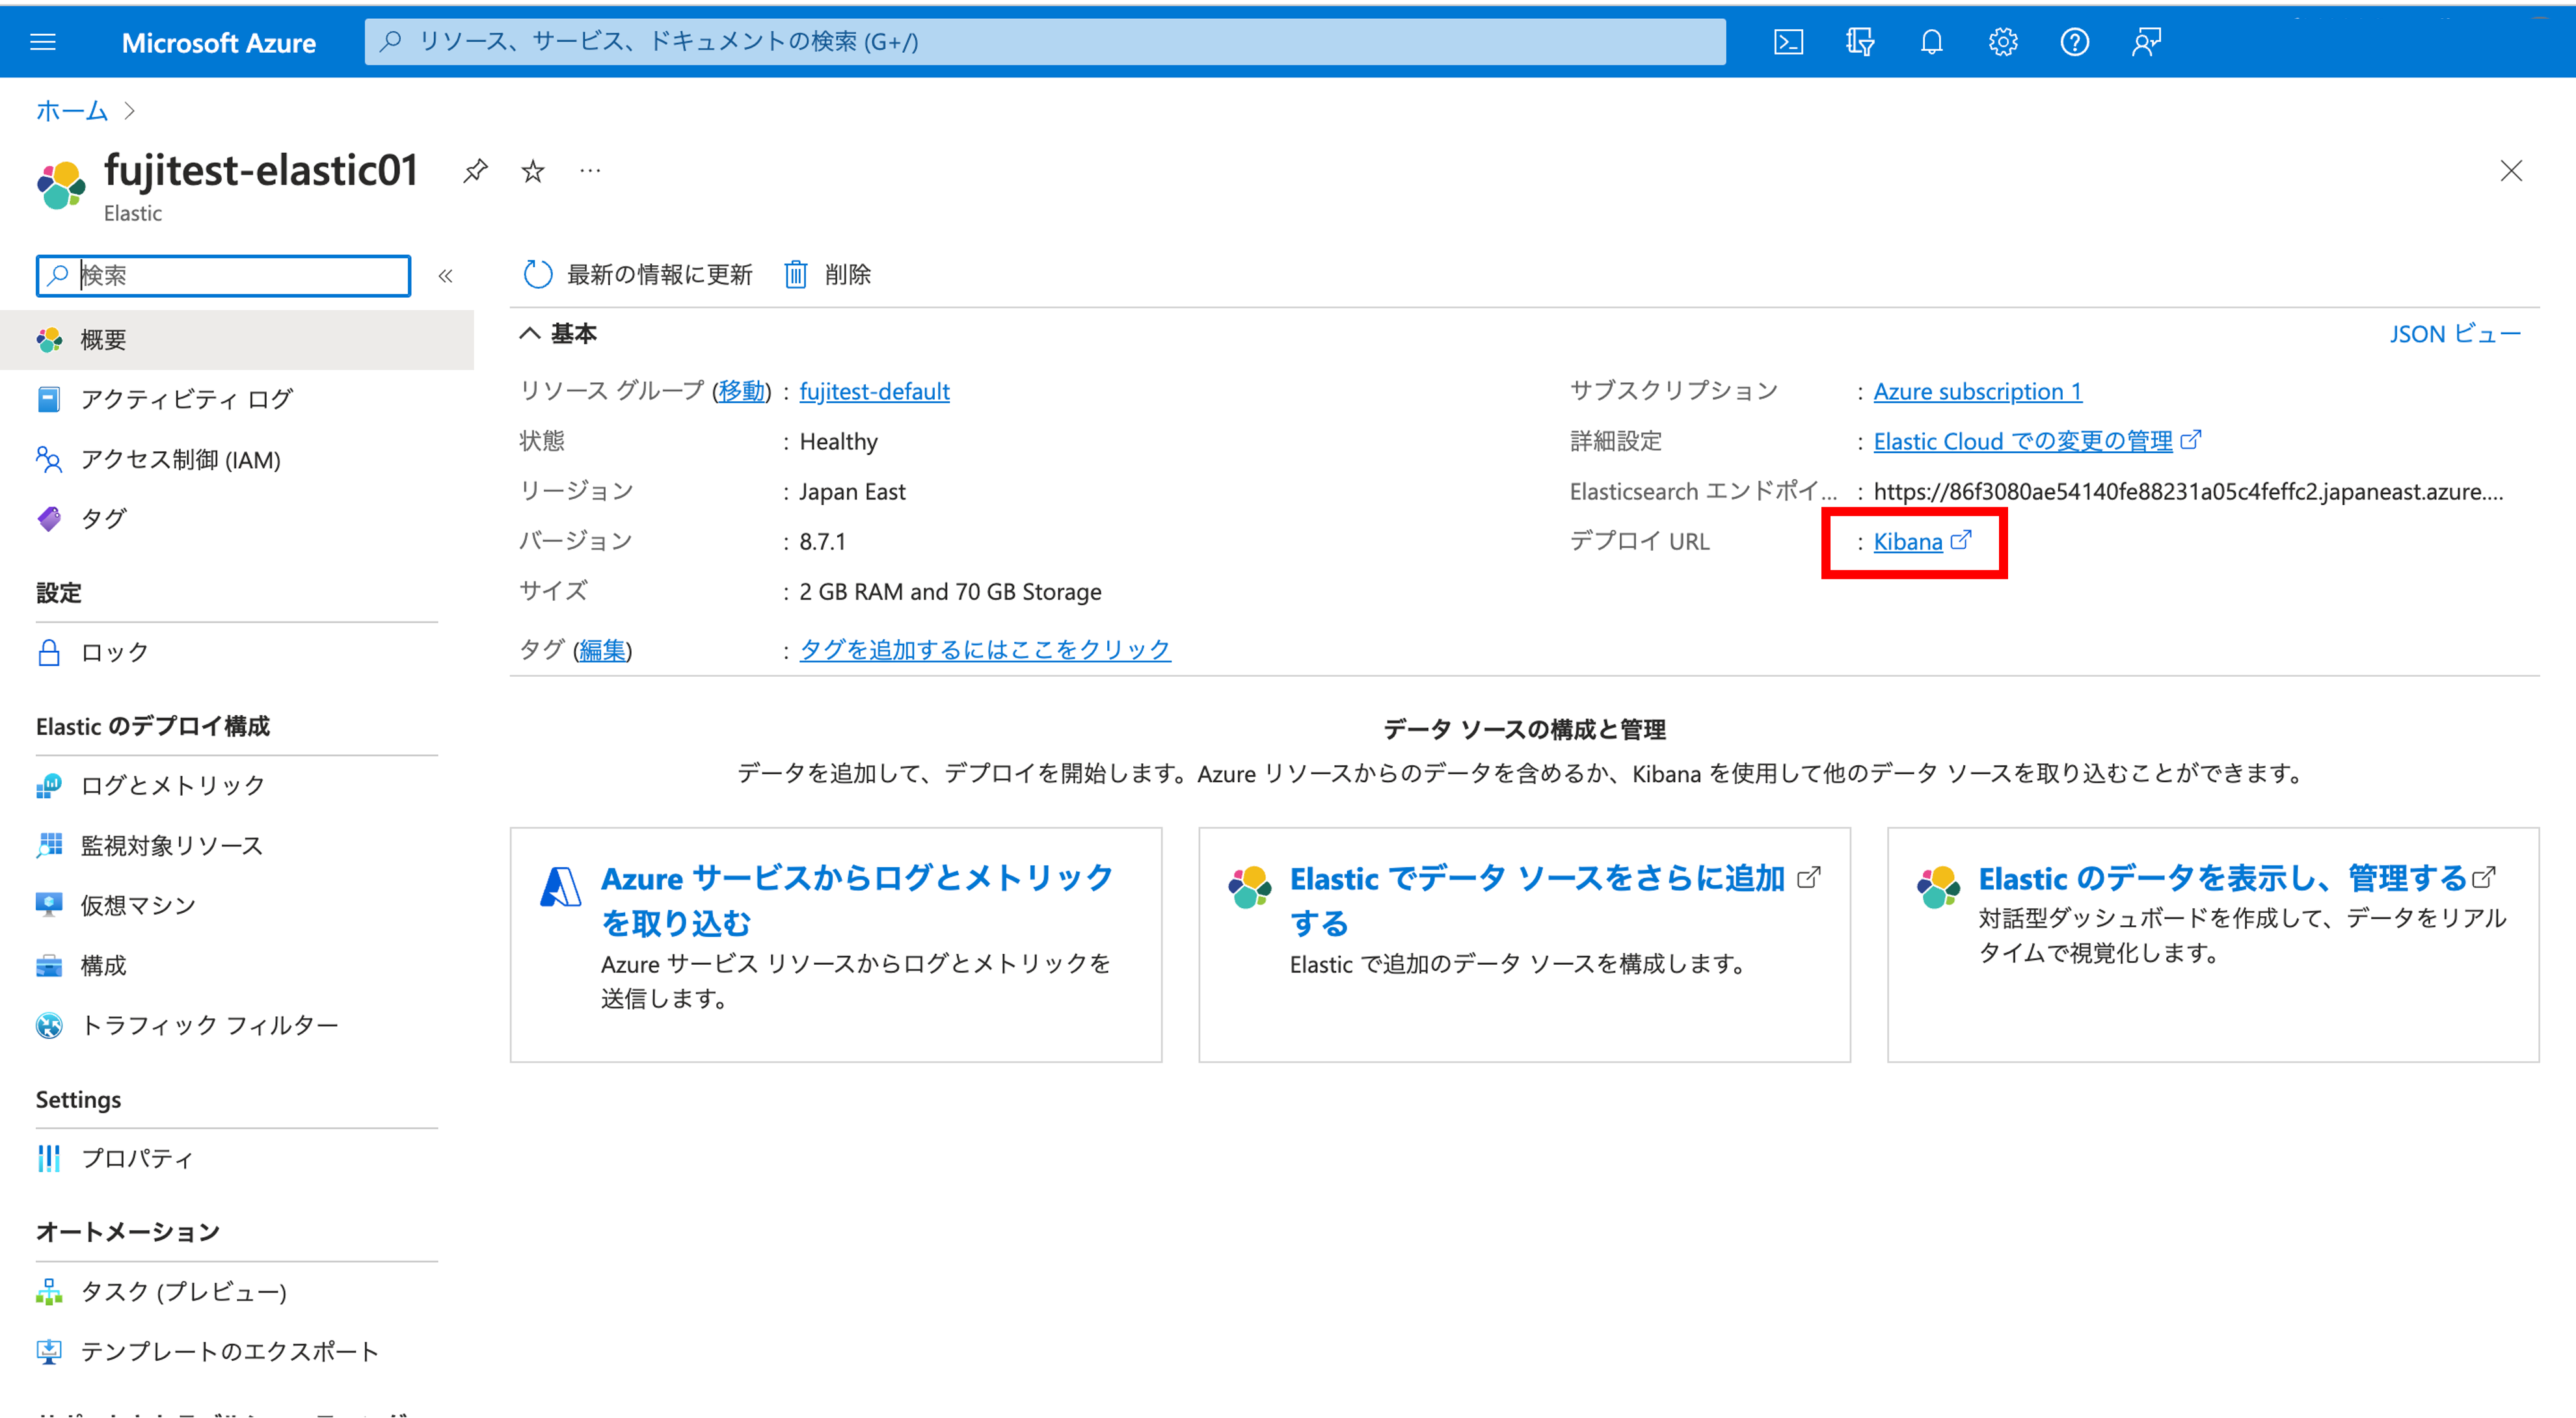Focus the global Azure resource search box

coord(1045,42)
